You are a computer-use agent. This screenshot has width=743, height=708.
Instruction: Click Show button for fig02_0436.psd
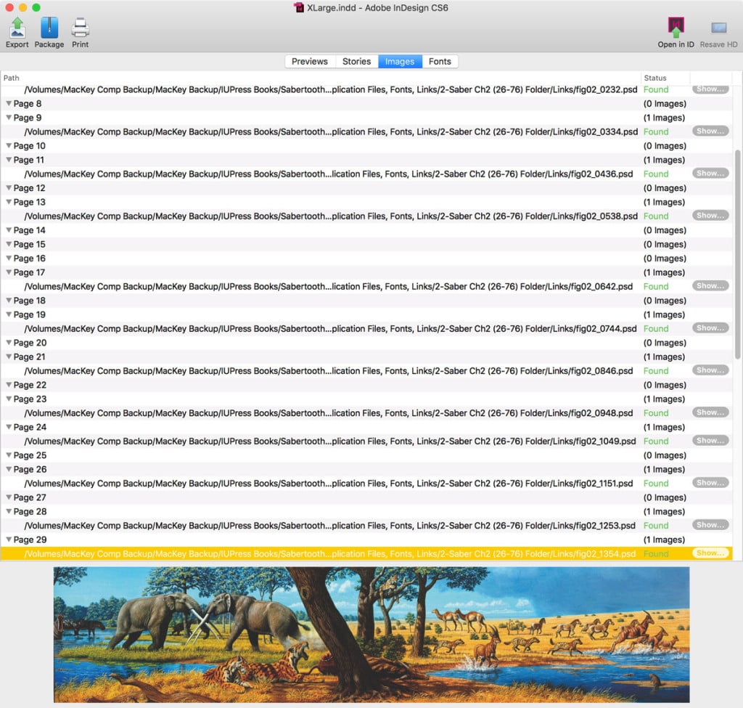point(710,173)
